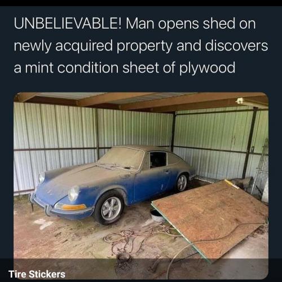Click the car's front wheel

tap(110, 208)
